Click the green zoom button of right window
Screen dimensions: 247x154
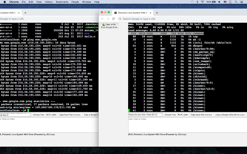coord(109,12)
